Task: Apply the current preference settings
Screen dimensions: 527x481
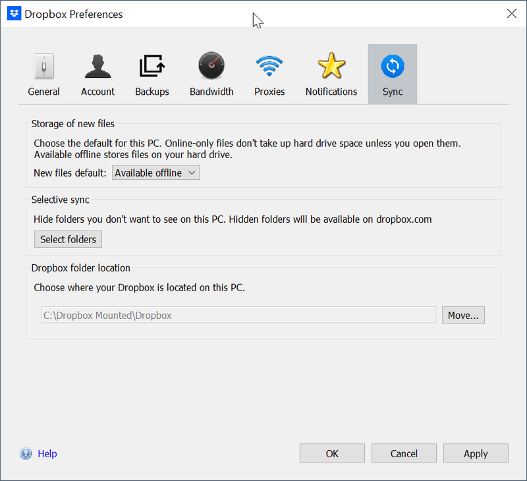Action: 476,453
